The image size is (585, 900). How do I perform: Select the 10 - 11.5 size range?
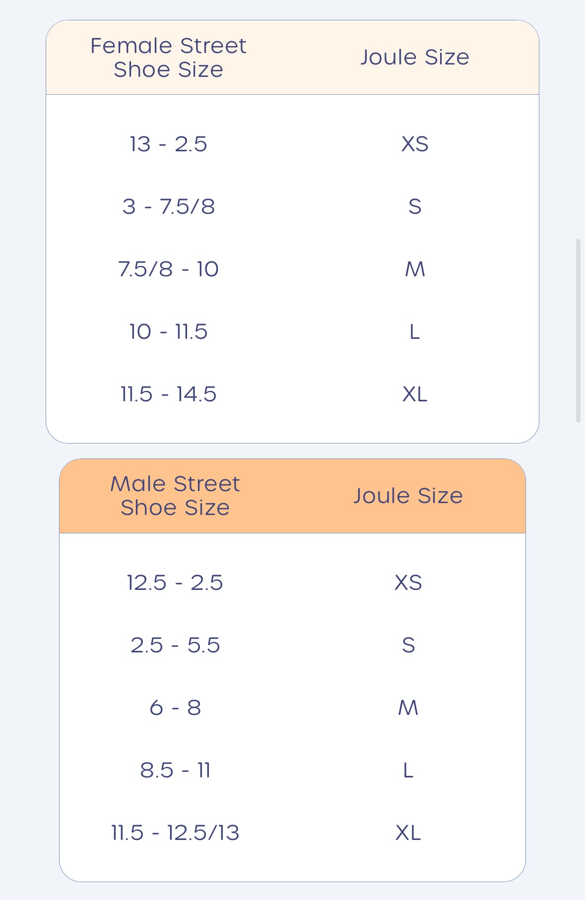(168, 332)
